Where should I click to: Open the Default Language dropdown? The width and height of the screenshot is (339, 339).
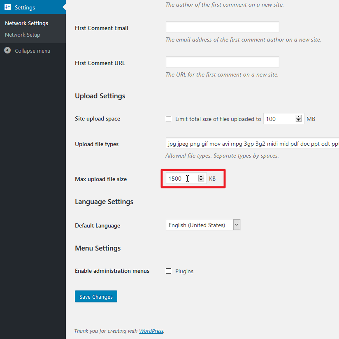[203, 225]
